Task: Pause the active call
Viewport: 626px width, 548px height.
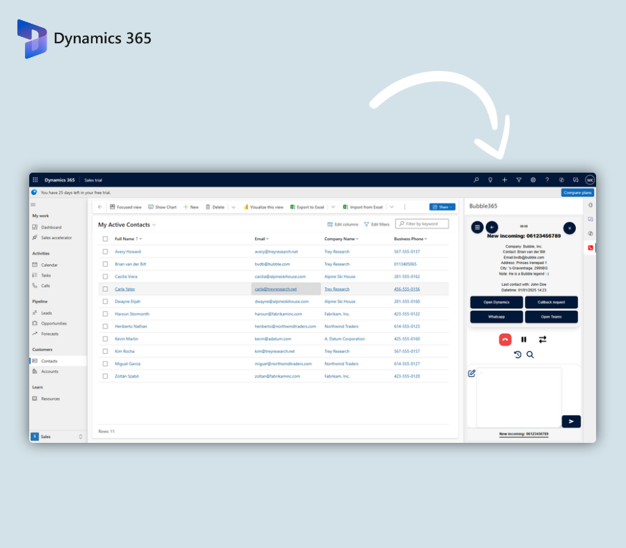Action: [524, 340]
